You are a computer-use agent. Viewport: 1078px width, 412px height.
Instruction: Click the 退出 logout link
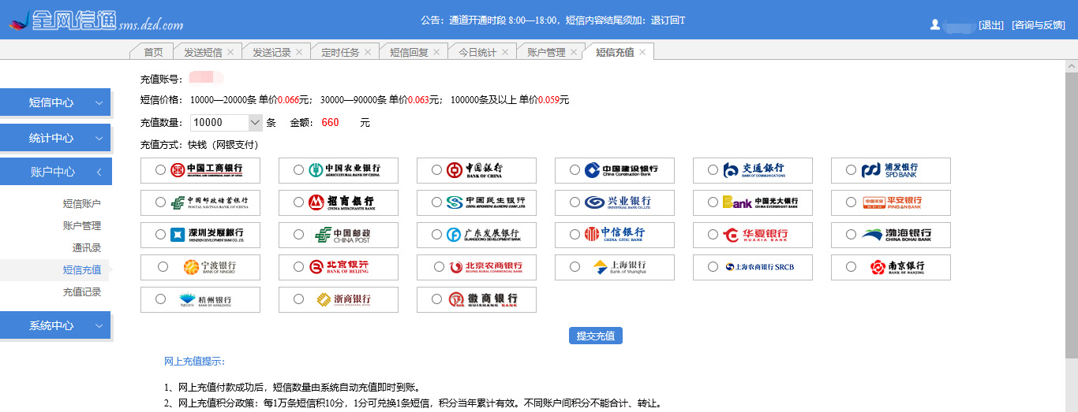(x=991, y=24)
